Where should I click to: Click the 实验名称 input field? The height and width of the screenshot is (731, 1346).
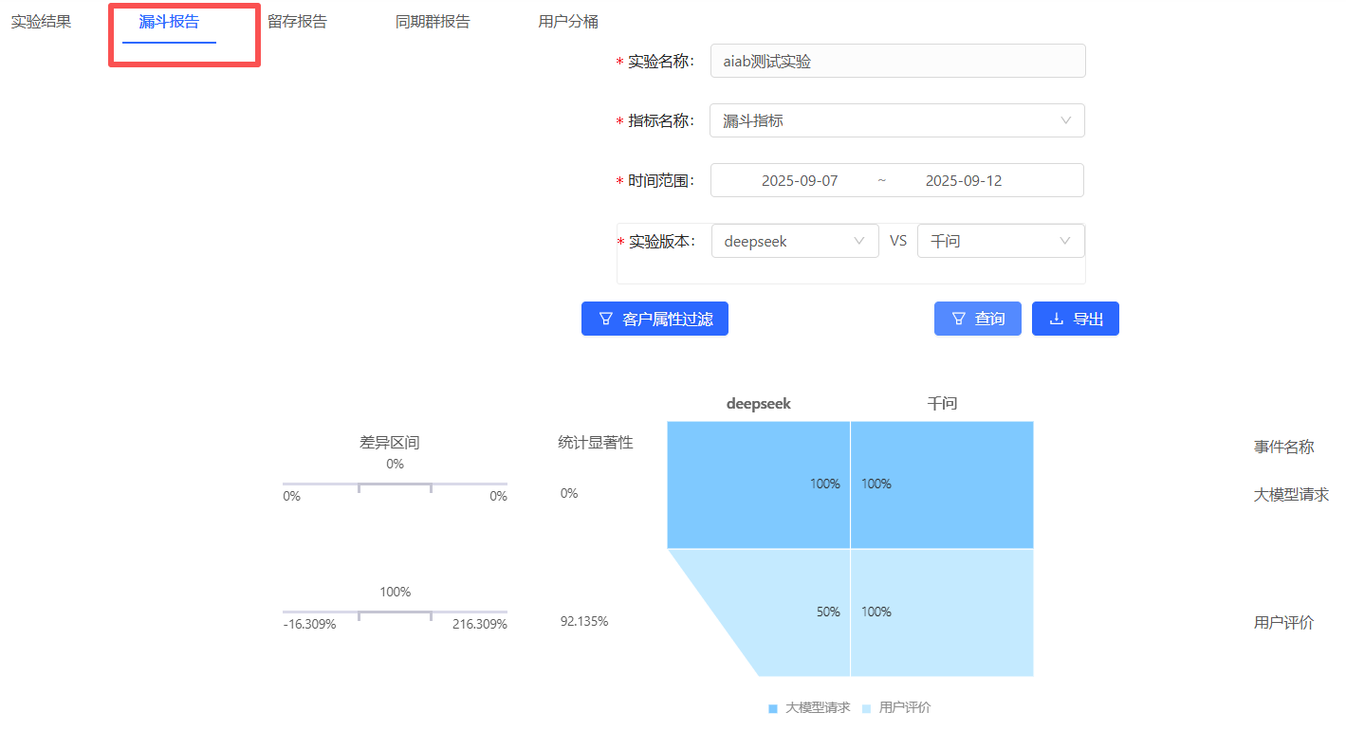click(x=896, y=62)
